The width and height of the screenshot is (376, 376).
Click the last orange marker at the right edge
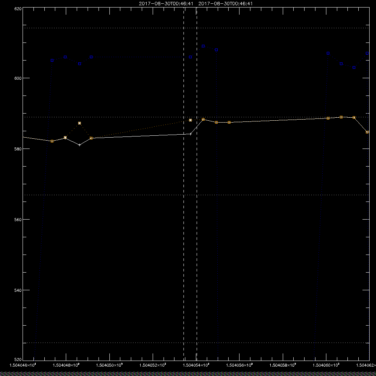click(367, 132)
